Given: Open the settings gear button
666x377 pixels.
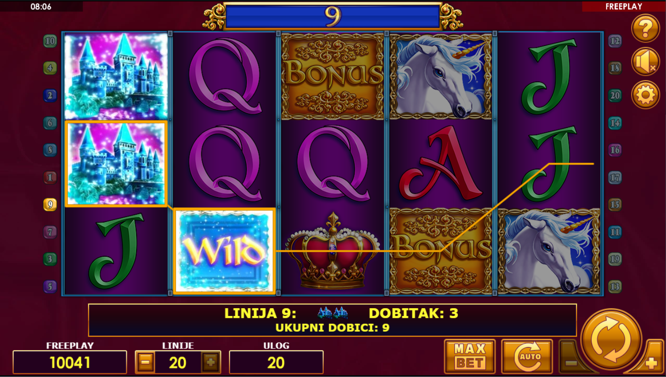Looking at the screenshot, I should tap(645, 95).
